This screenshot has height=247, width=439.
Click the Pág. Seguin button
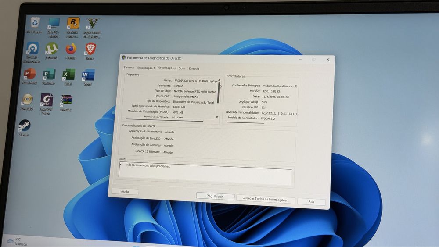tap(215, 196)
